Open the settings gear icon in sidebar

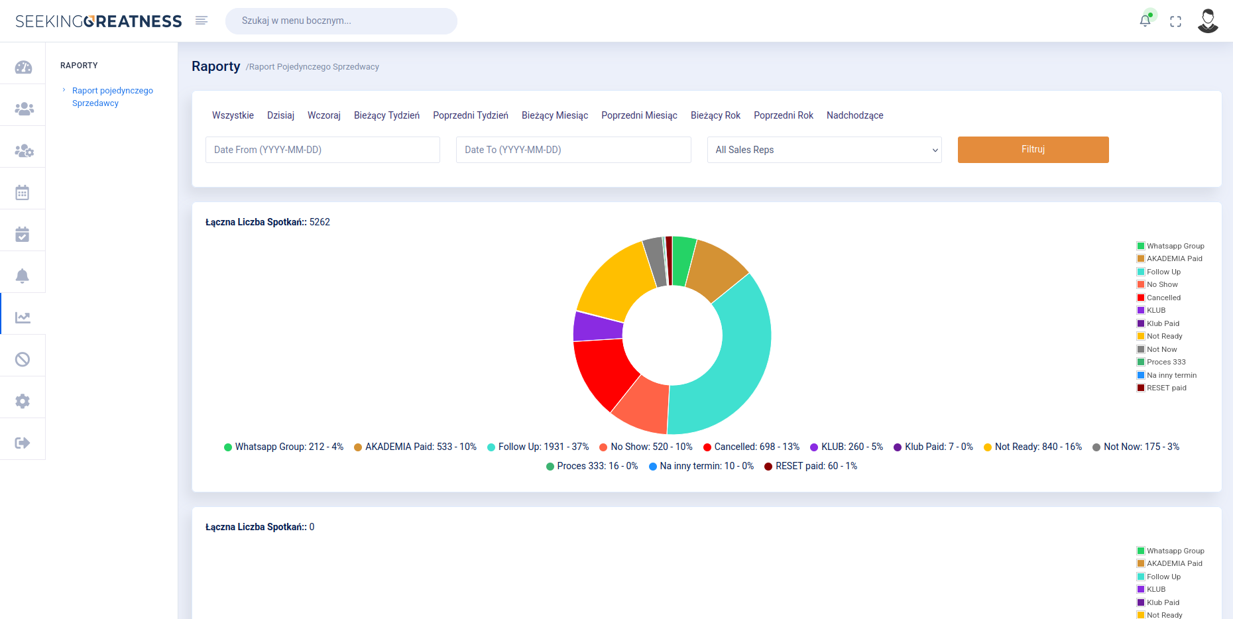tap(23, 397)
